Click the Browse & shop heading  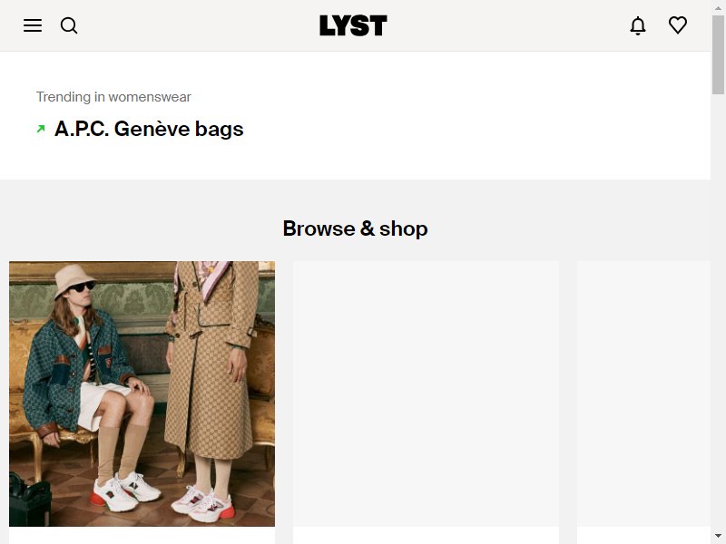[355, 228]
